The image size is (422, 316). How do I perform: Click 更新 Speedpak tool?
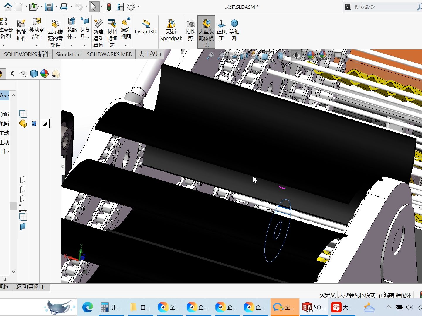(171, 30)
